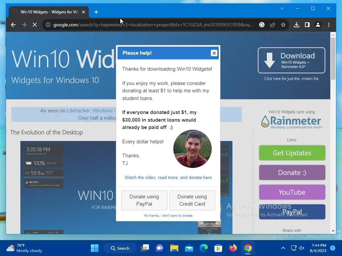342x256 pixels.
Task: Choose No thanks, I don't want to donate
Action: click(x=168, y=216)
